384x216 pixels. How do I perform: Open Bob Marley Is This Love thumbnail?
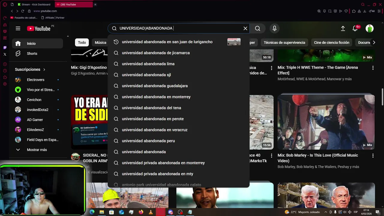coord(326,122)
